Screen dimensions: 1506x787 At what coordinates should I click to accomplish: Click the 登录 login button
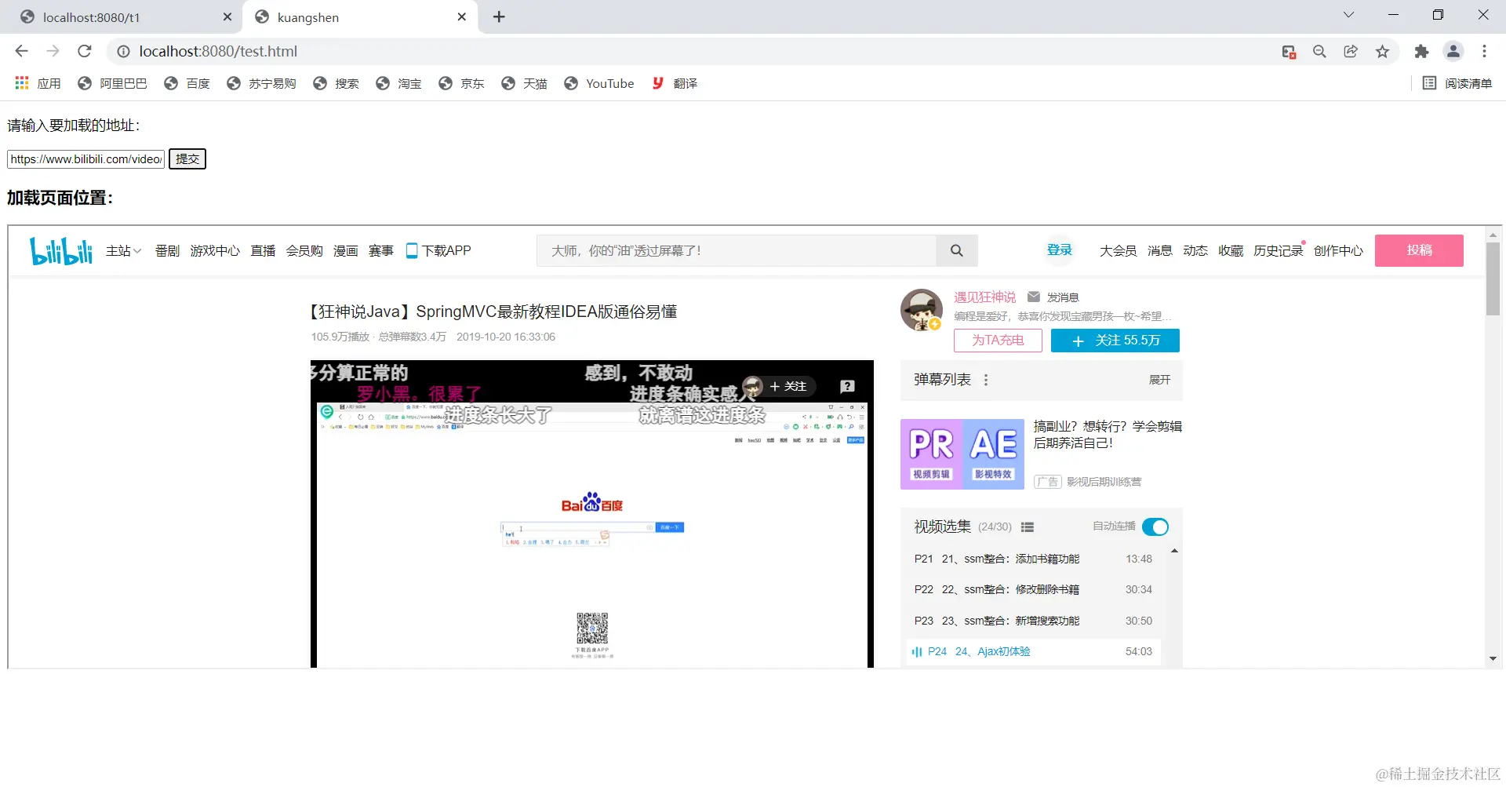(x=1060, y=250)
